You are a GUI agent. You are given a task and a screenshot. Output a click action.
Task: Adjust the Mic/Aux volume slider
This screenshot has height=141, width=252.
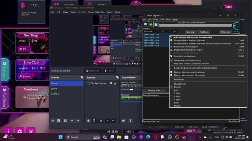pyautogui.click(x=131, y=102)
